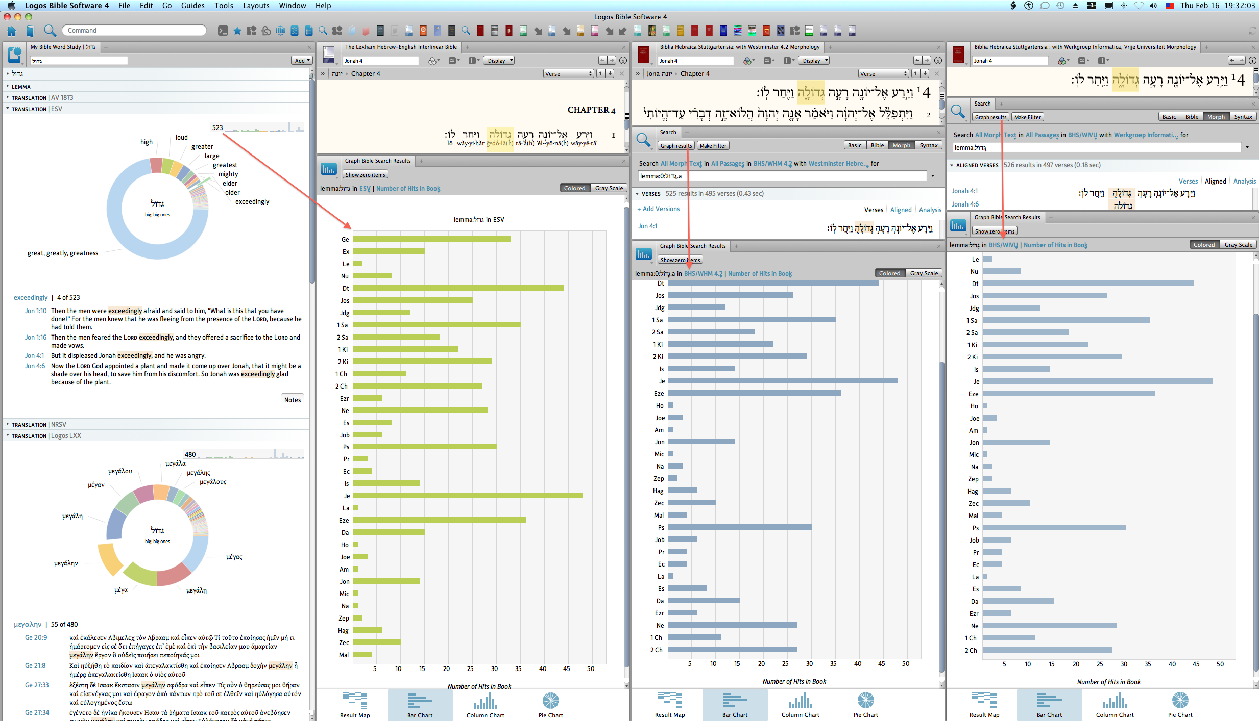Open search history dropdown in BHS/WIVU search
This screenshot has height=721, width=1259.
pos(1247,147)
